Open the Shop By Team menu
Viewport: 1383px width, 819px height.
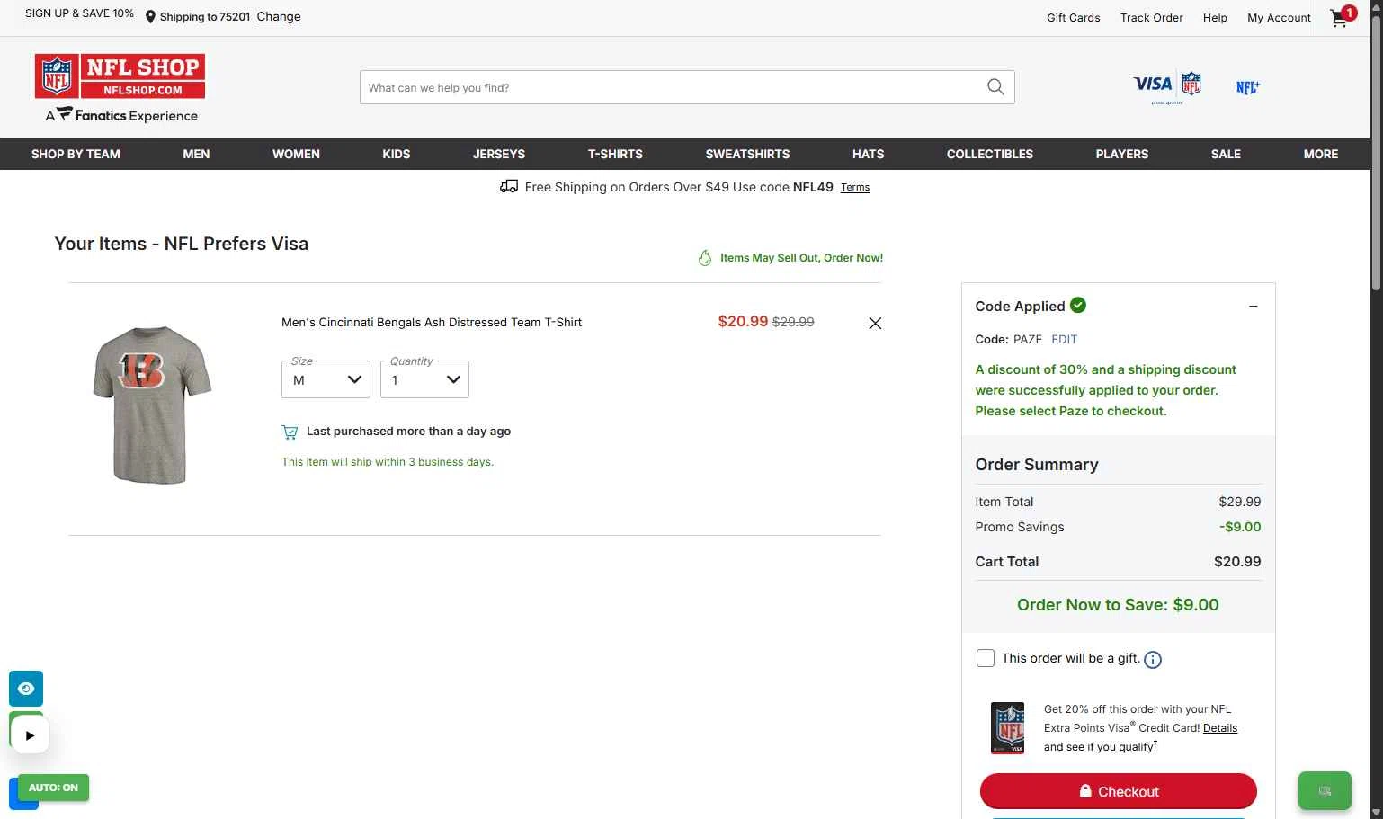coord(76,154)
